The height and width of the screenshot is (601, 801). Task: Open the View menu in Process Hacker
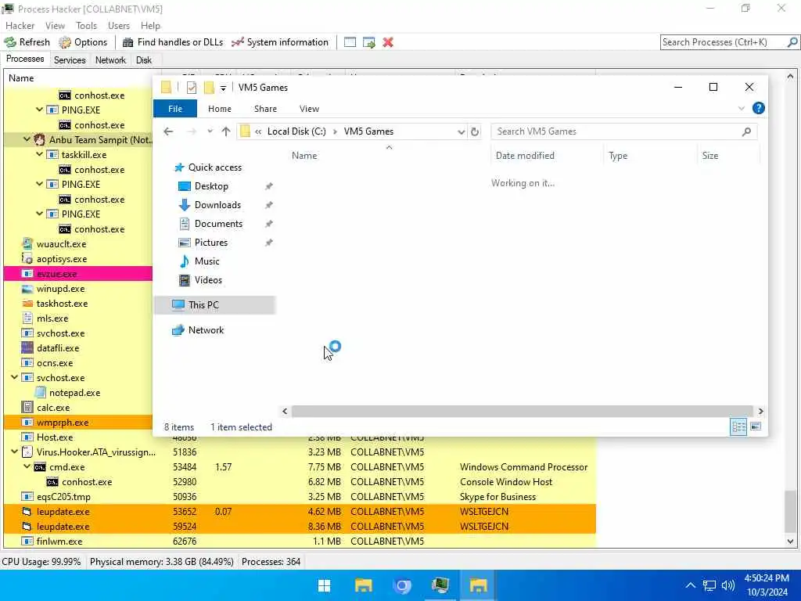pyautogui.click(x=55, y=26)
